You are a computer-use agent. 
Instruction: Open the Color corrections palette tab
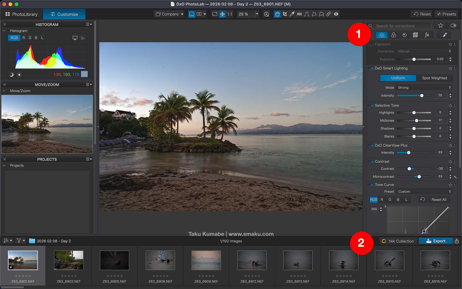tap(393, 35)
